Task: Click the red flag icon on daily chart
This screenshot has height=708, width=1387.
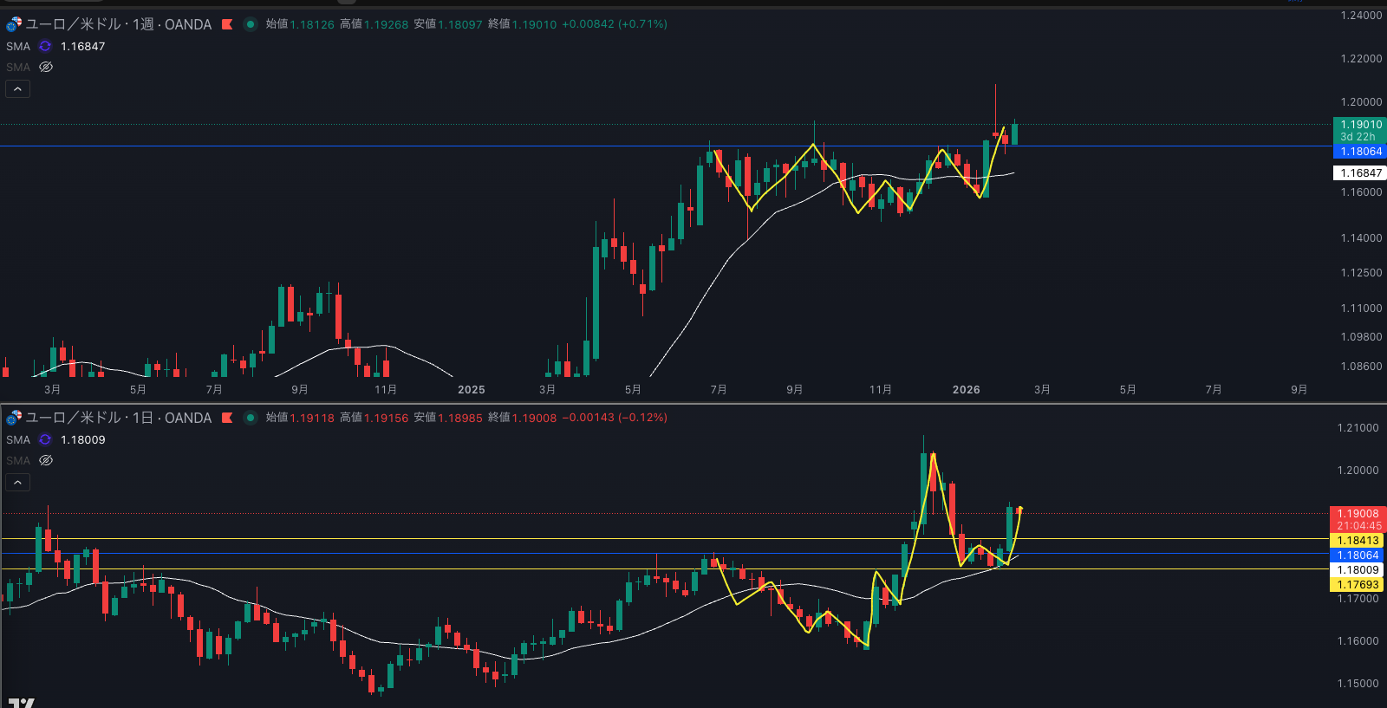Action: [x=227, y=418]
